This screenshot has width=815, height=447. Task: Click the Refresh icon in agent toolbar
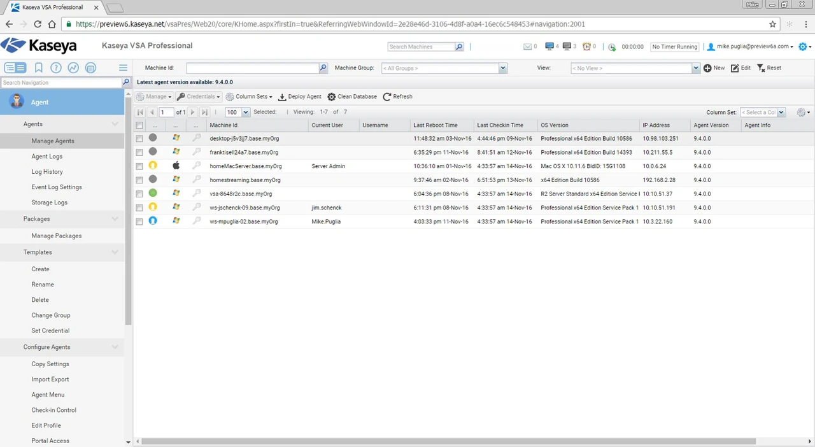(386, 97)
